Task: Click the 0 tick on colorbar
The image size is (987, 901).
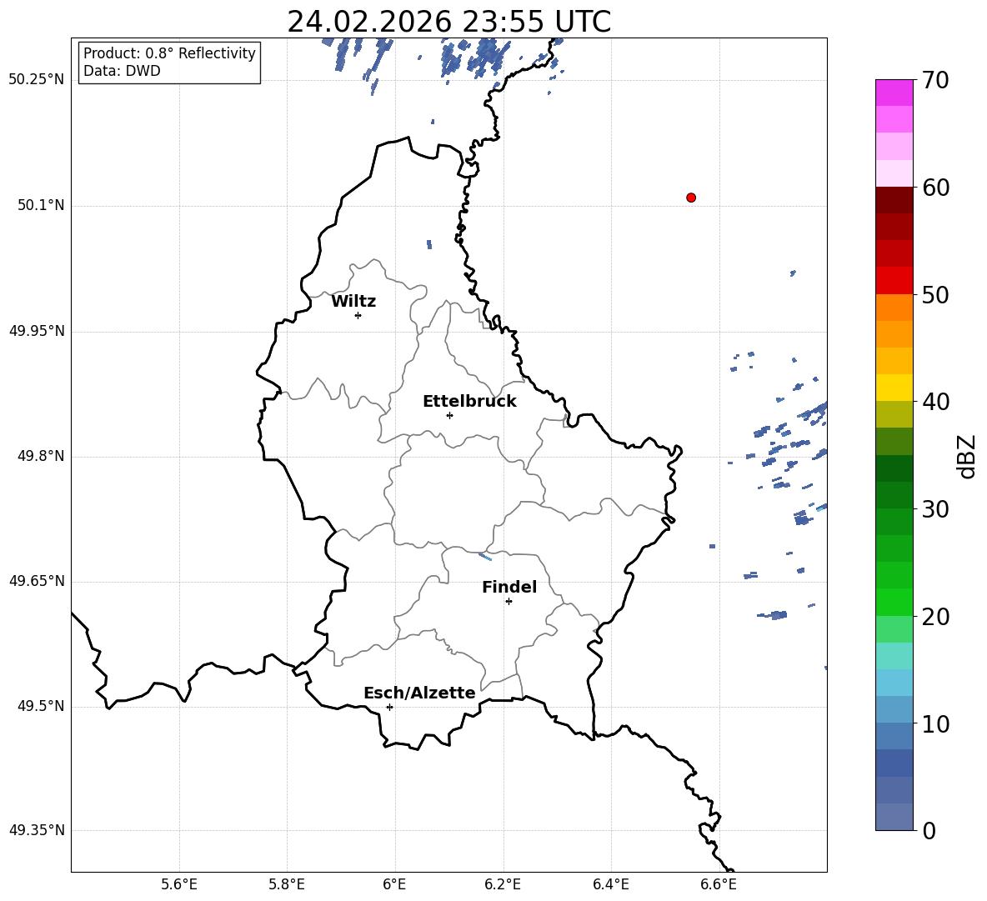Action: coord(929,830)
